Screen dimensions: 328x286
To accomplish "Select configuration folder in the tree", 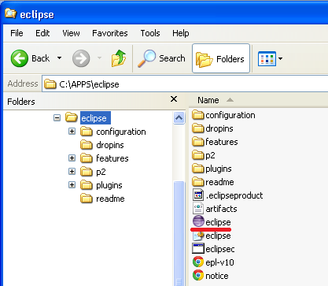I will click(x=121, y=132).
